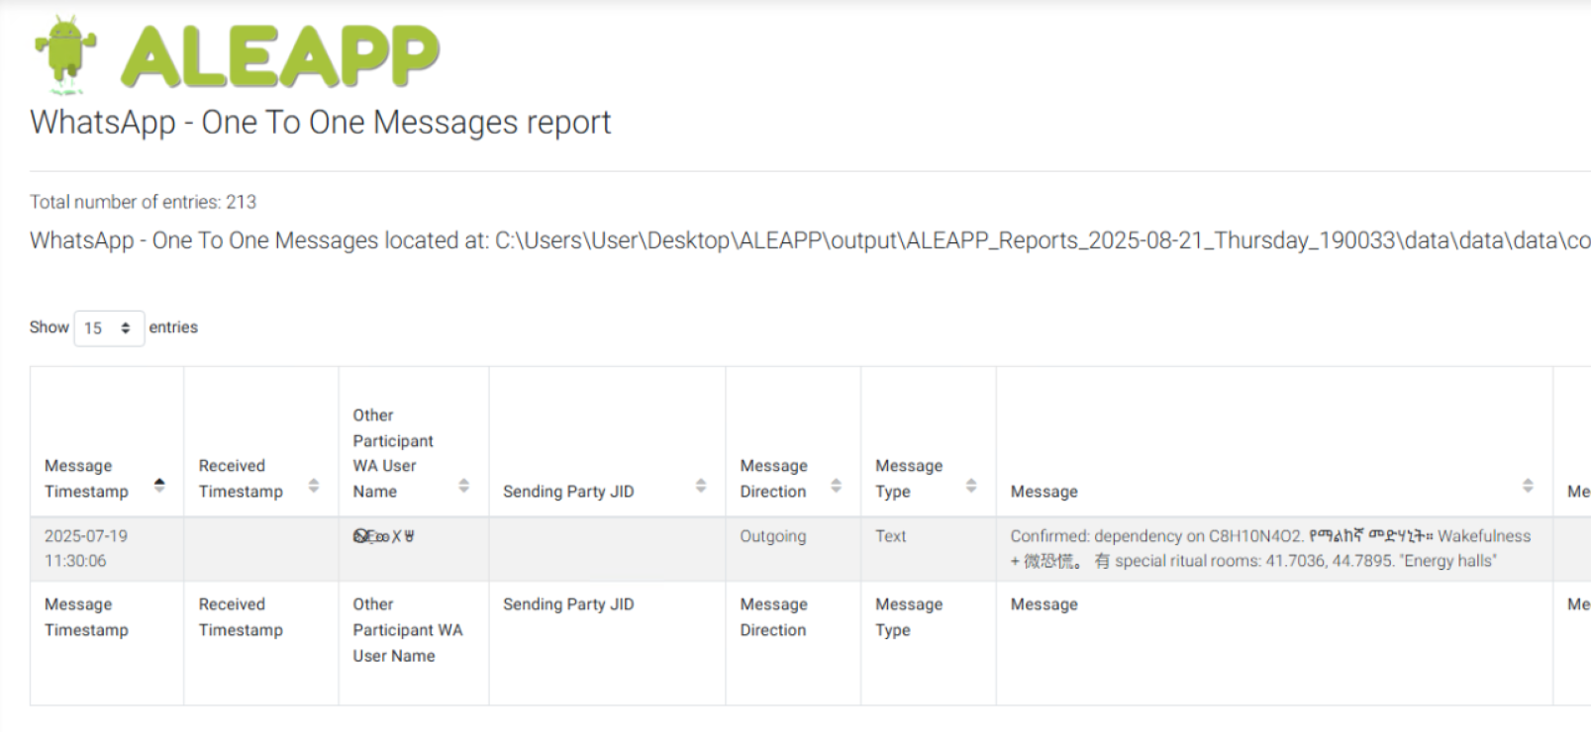Sort by Other Participant WA User Name arrow

(x=463, y=485)
